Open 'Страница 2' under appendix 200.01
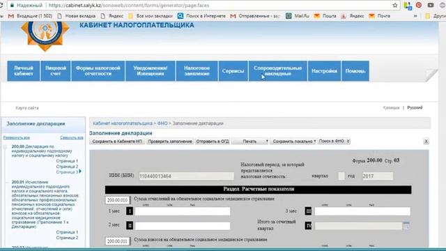 coord(67,238)
